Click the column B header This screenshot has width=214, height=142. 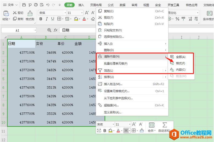click(x=46, y=37)
